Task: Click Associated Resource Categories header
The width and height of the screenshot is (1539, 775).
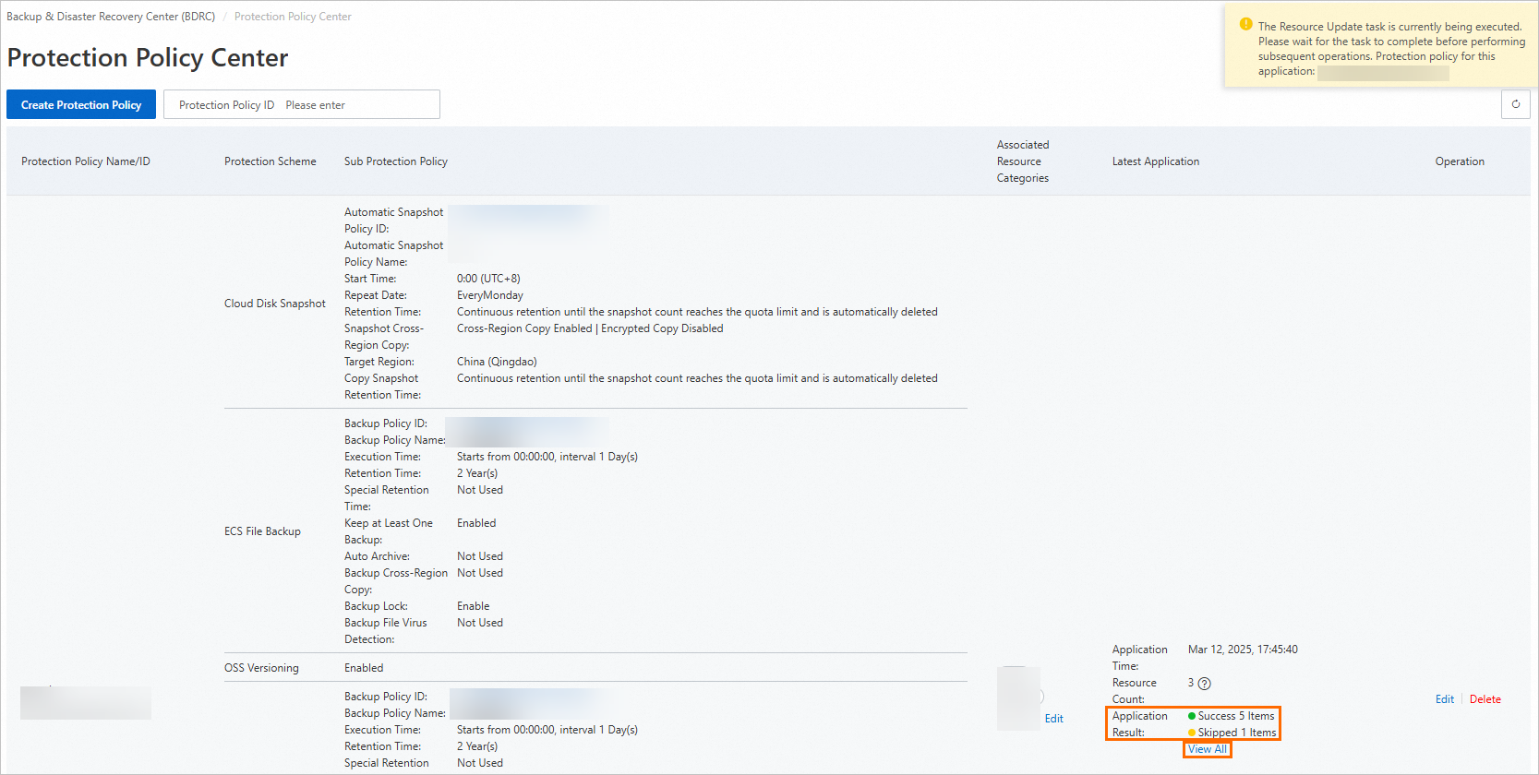Action: 1023,161
